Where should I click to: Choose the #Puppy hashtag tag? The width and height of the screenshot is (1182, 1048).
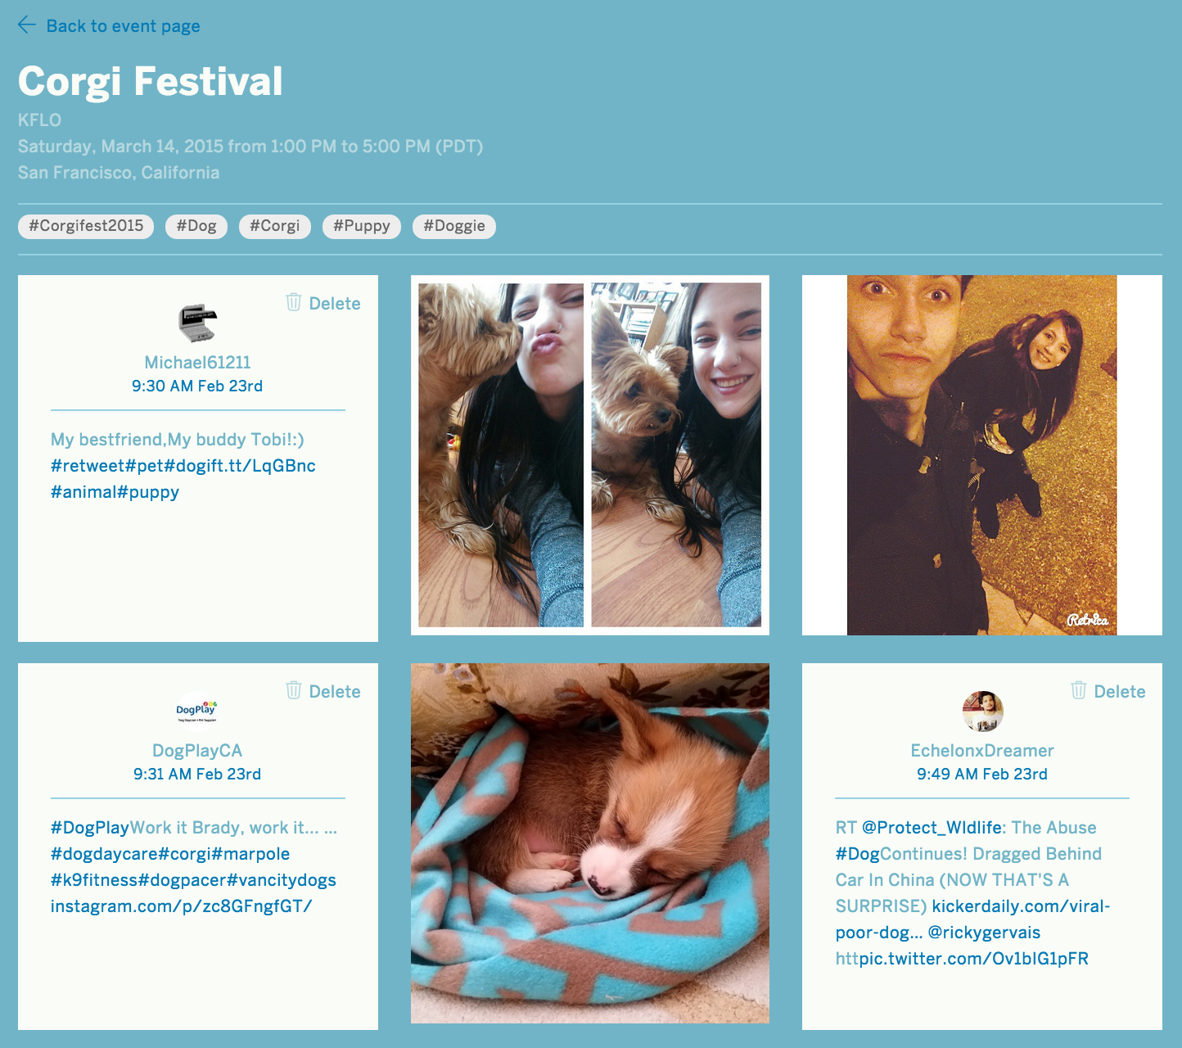[362, 226]
